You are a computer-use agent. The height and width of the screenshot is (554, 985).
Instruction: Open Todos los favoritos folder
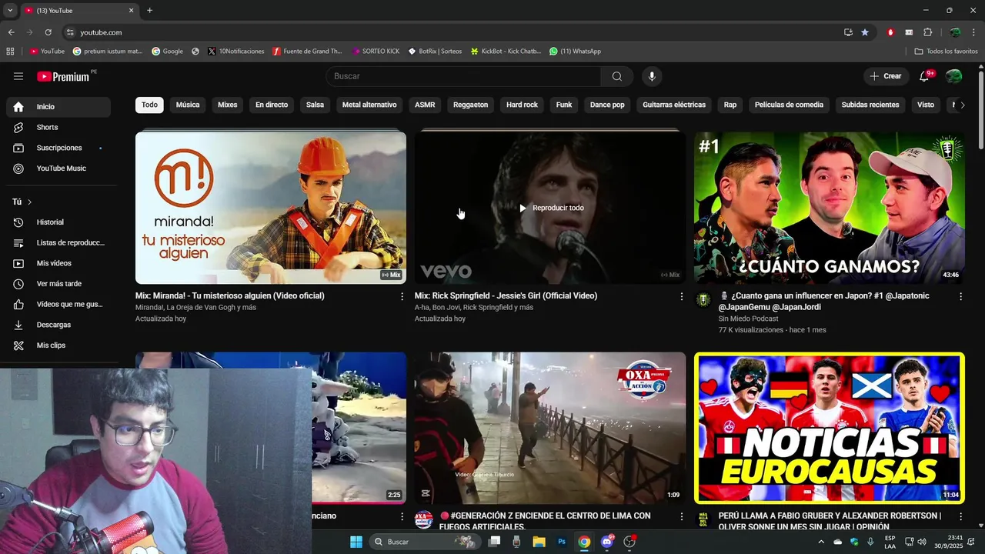coord(946,52)
